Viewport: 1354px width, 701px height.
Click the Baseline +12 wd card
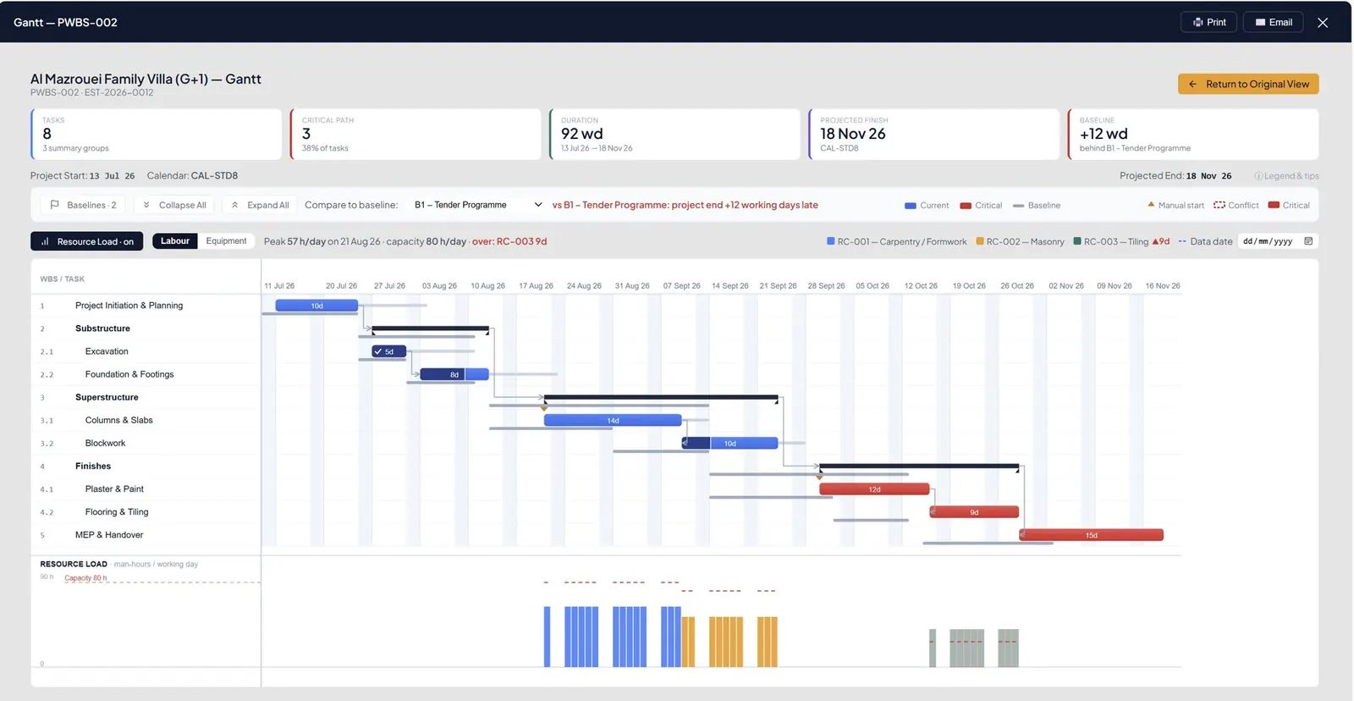(1193, 134)
